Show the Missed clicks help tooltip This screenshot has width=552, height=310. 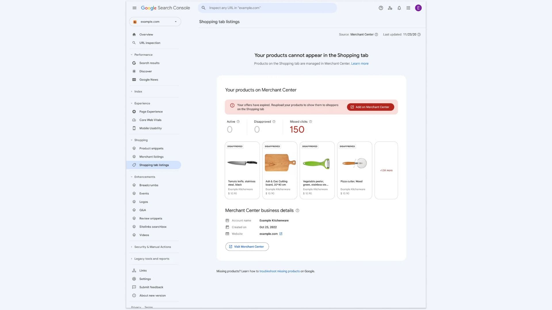(310, 122)
